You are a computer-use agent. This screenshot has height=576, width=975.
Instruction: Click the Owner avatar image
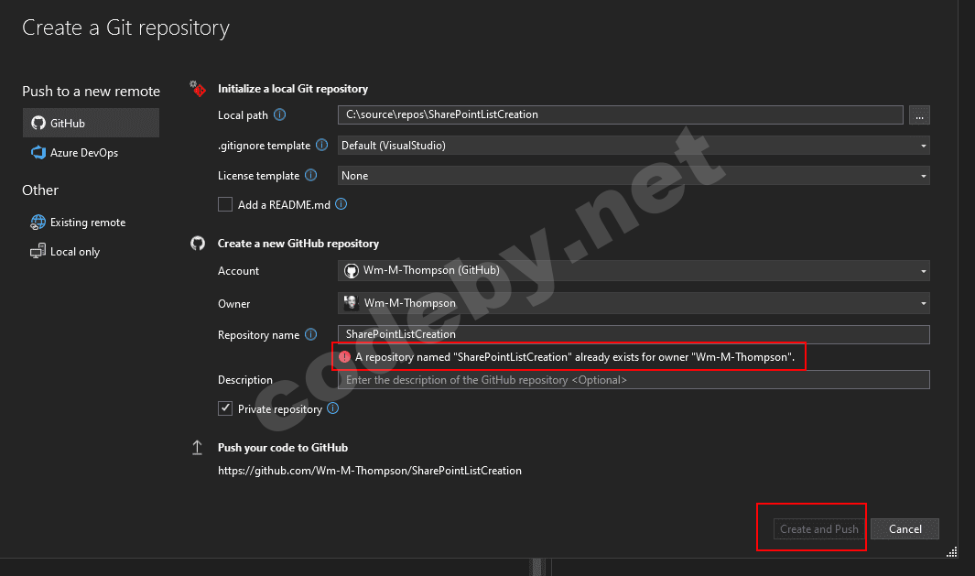pos(352,303)
